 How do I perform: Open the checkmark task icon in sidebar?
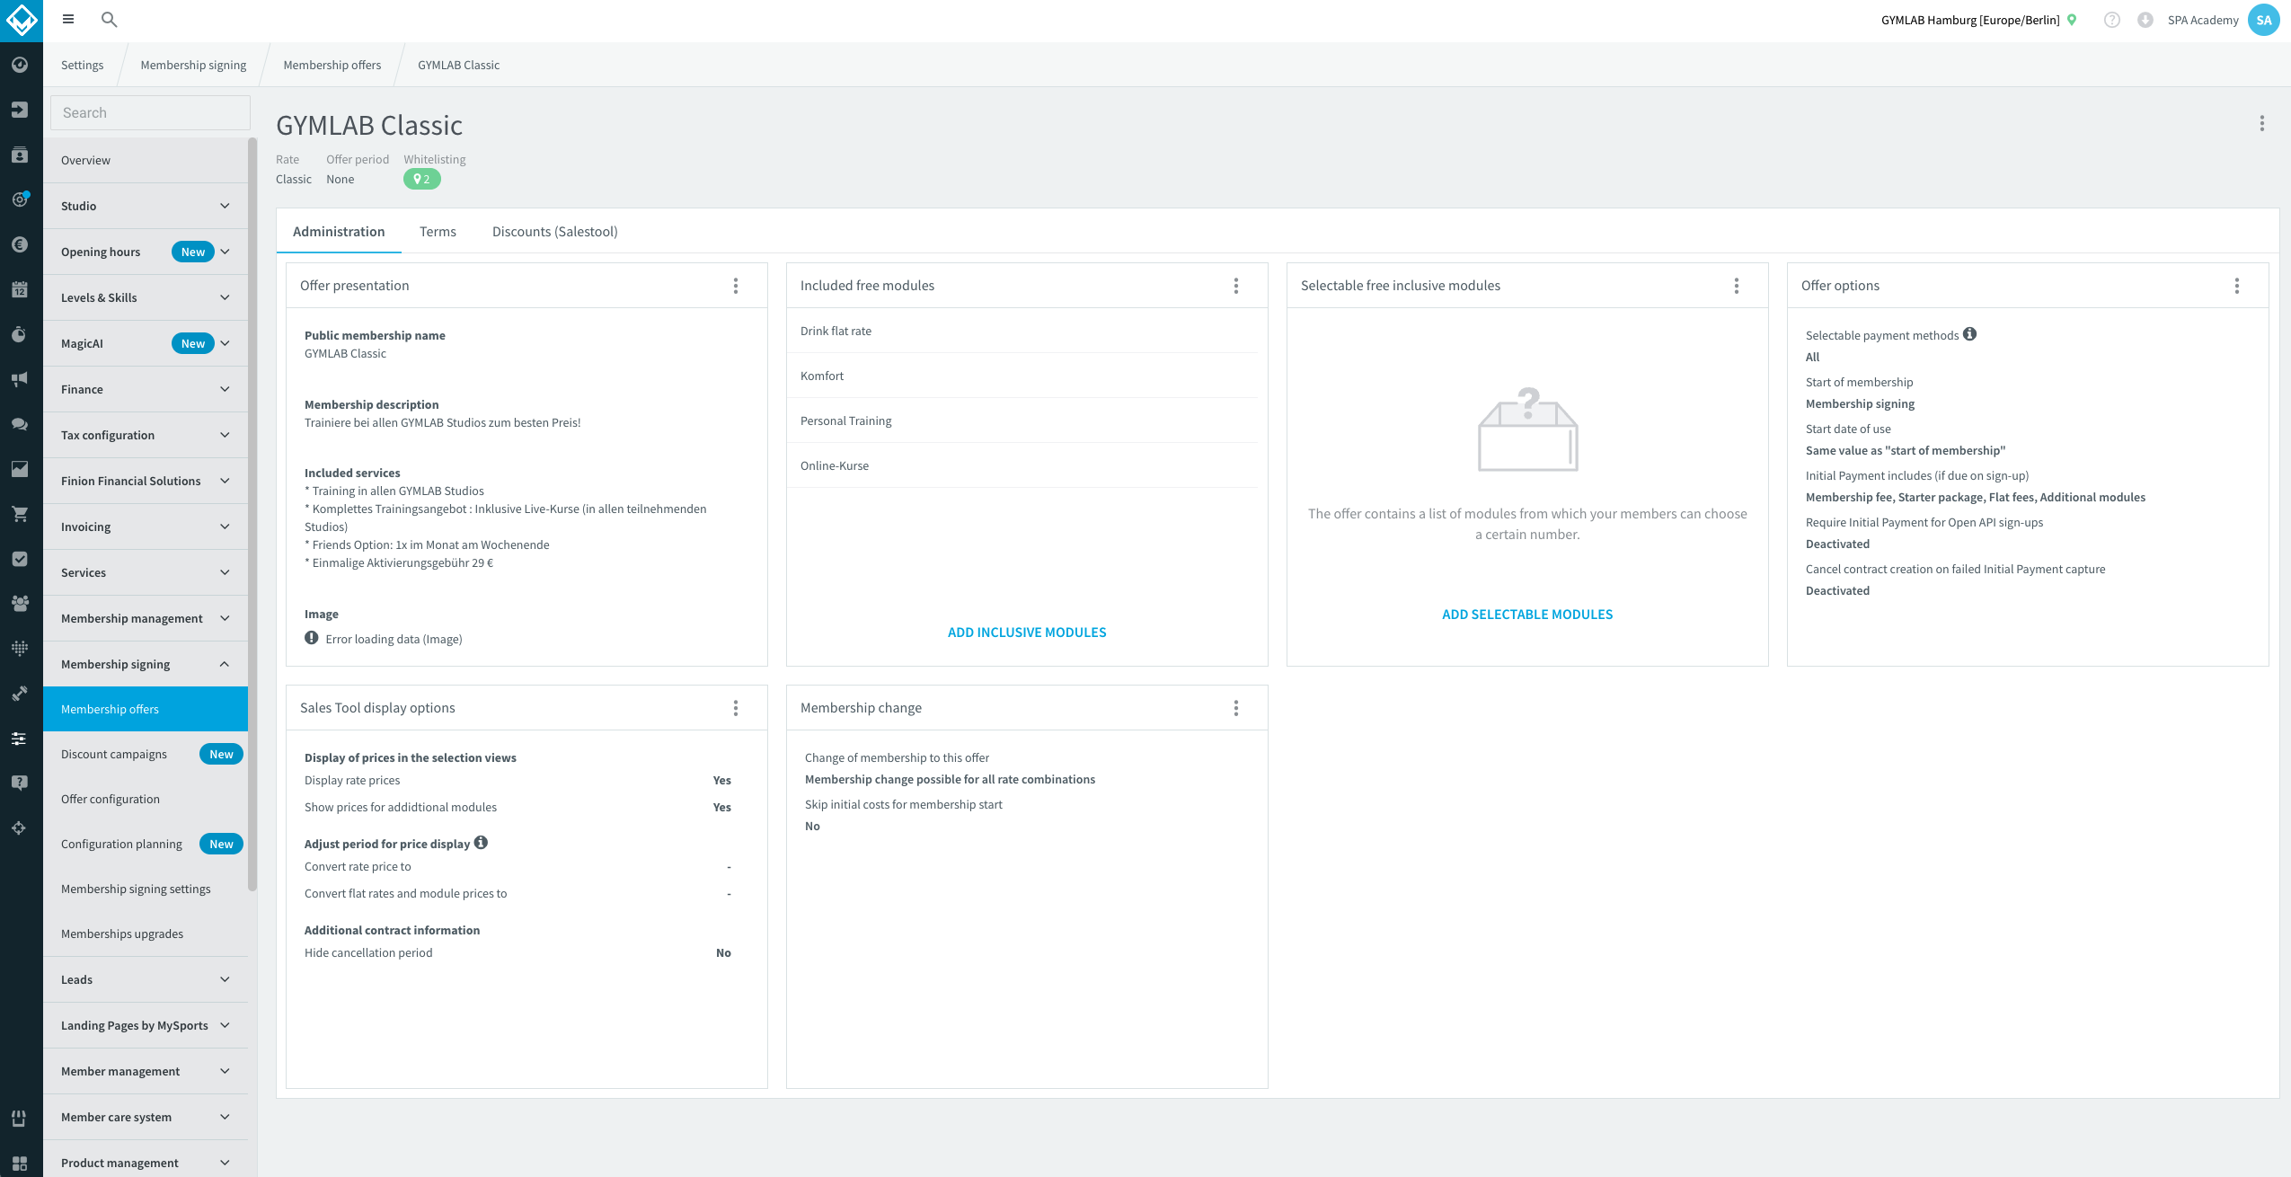(20, 559)
